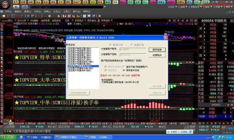Click the 优选主站 button

[x=157, y=93]
